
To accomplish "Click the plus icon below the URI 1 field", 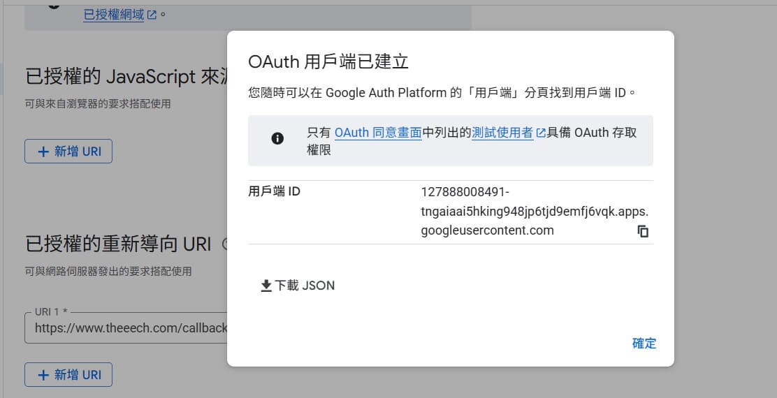I will point(43,375).
